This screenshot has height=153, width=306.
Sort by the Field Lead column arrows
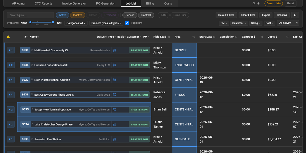coord(169,37)
